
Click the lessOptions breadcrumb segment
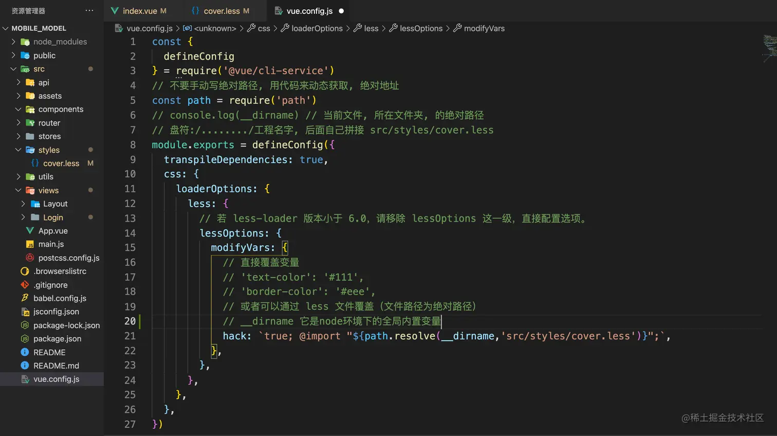pos(421,28)
